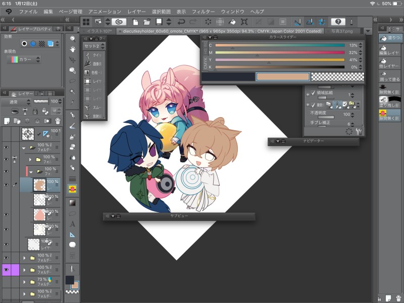Toggle reference layer lighthouse icon
Viewport: 404px width, 303px height.
(25, 111)
